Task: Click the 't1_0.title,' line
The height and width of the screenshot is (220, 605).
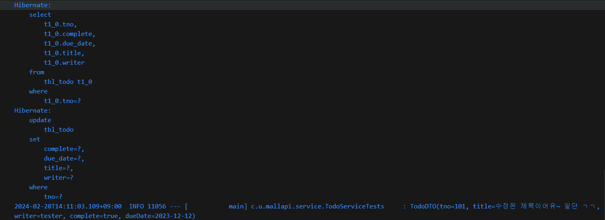Action: (64, 53)
